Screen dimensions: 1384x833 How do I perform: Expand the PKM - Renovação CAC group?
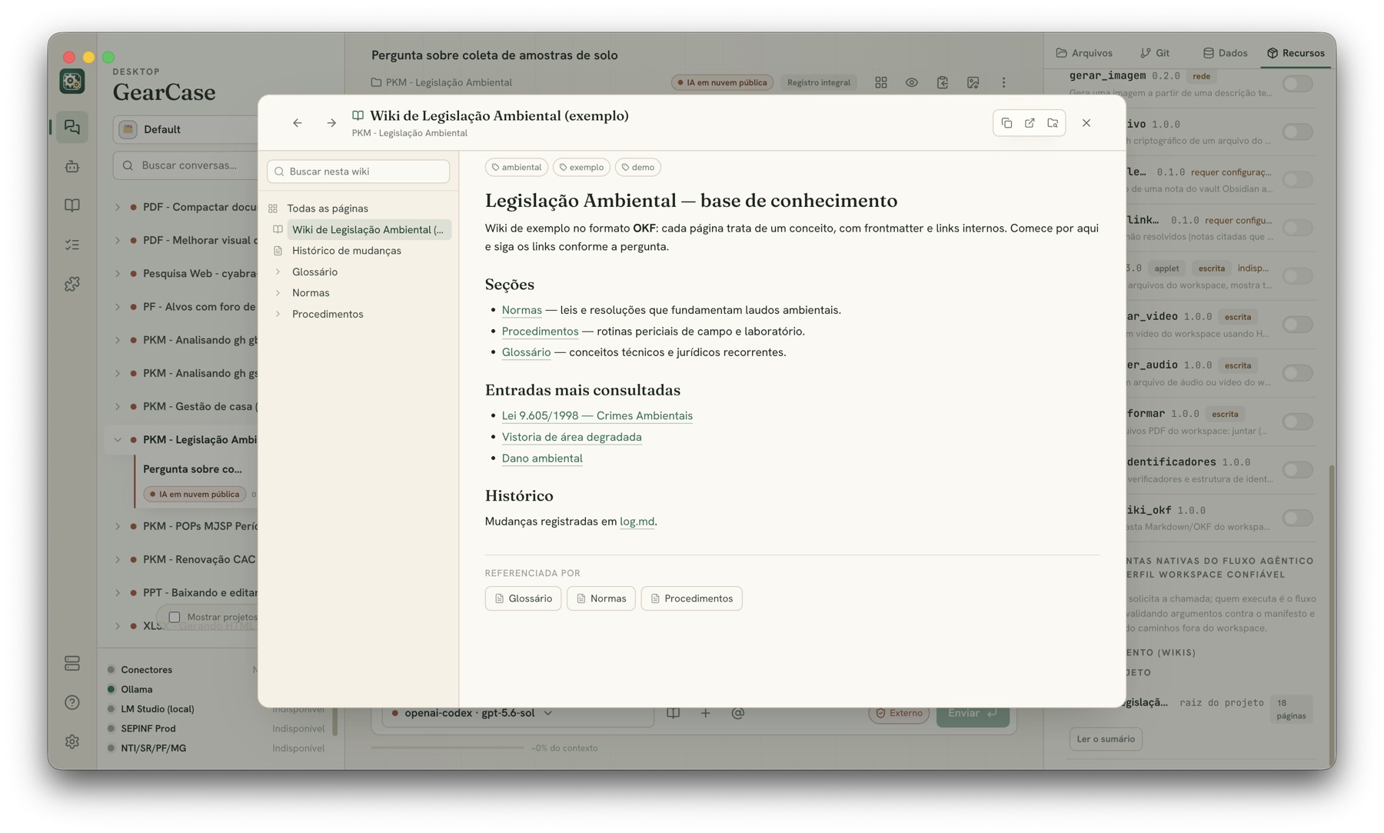pyautogui.click(x=118, y=559)
